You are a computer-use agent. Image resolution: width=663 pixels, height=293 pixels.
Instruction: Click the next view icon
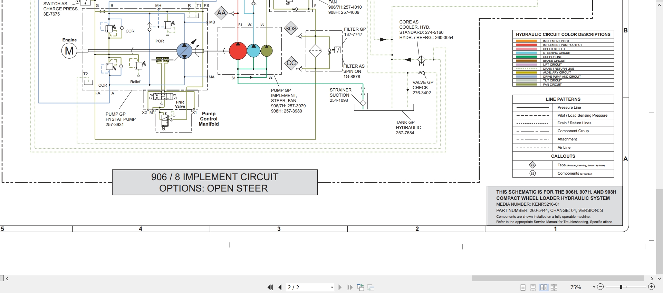371,287
